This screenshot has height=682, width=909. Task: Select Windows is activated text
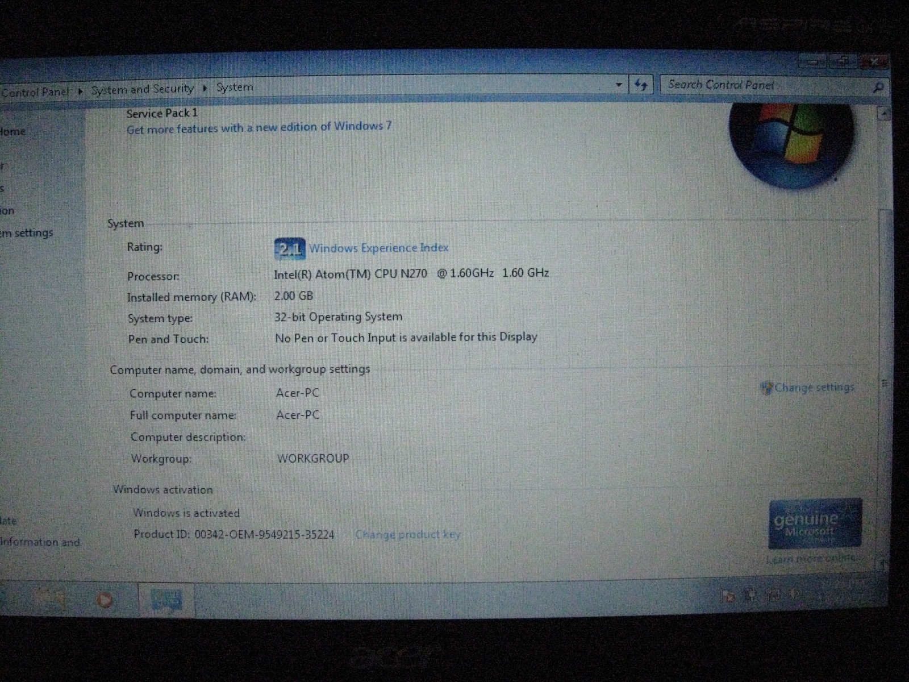186,513
